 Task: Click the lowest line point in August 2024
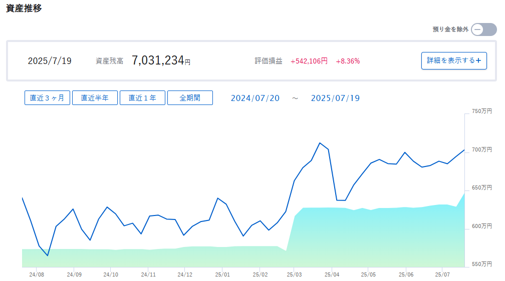pyautogui.click(x=48, y=255)
